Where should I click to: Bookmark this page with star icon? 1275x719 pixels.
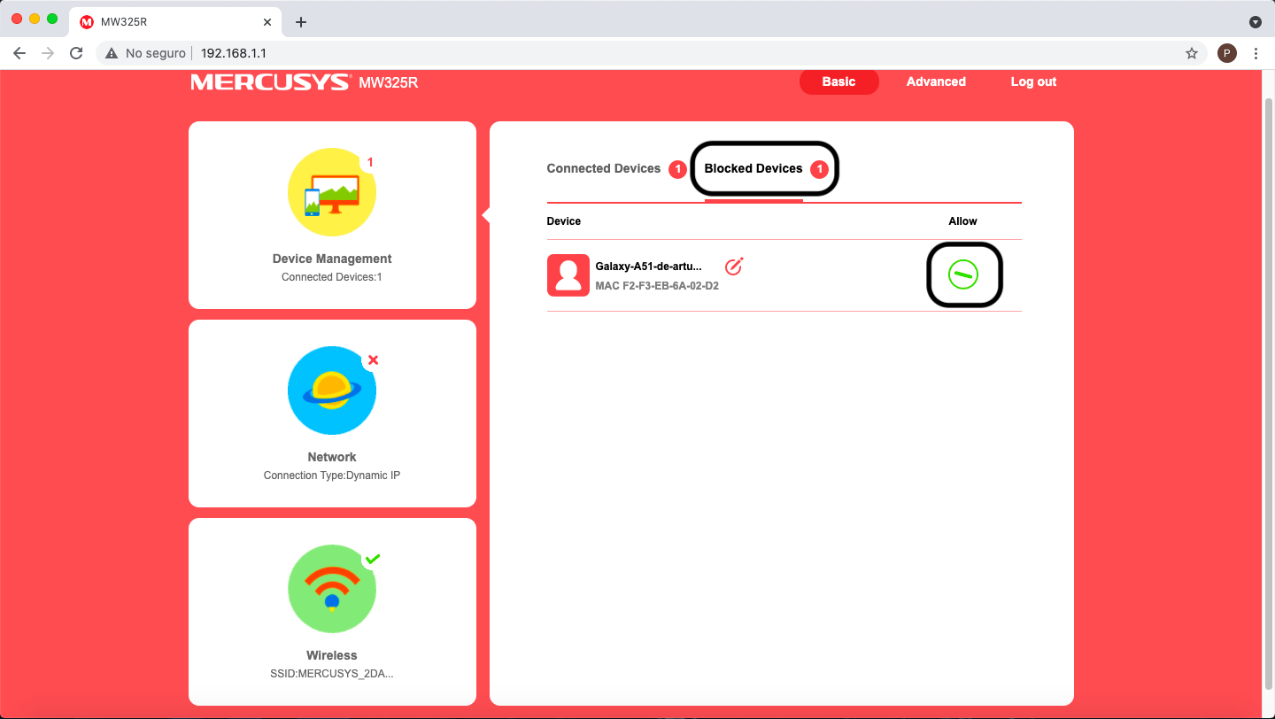tap(1191, 53)
